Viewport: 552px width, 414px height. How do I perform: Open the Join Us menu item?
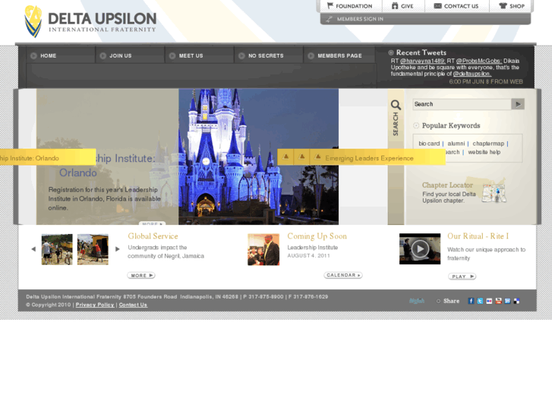130,55
